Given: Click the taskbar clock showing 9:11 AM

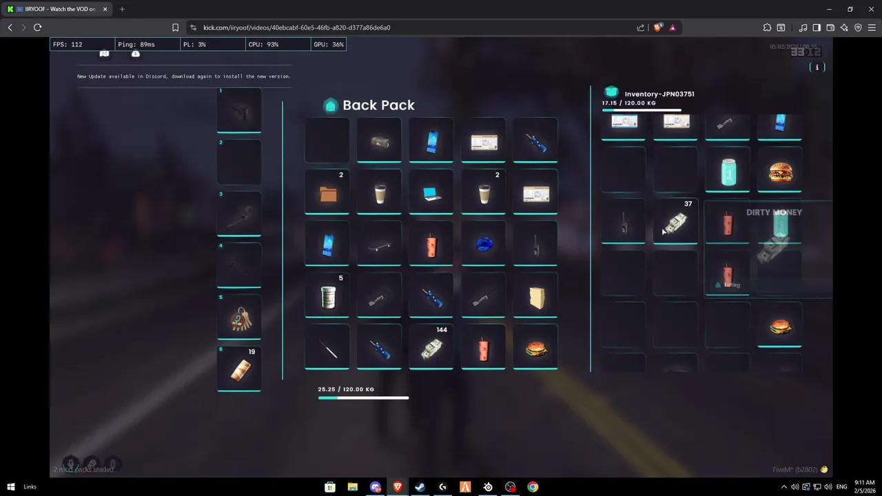Looking at the screenshot, I should 865,487.
